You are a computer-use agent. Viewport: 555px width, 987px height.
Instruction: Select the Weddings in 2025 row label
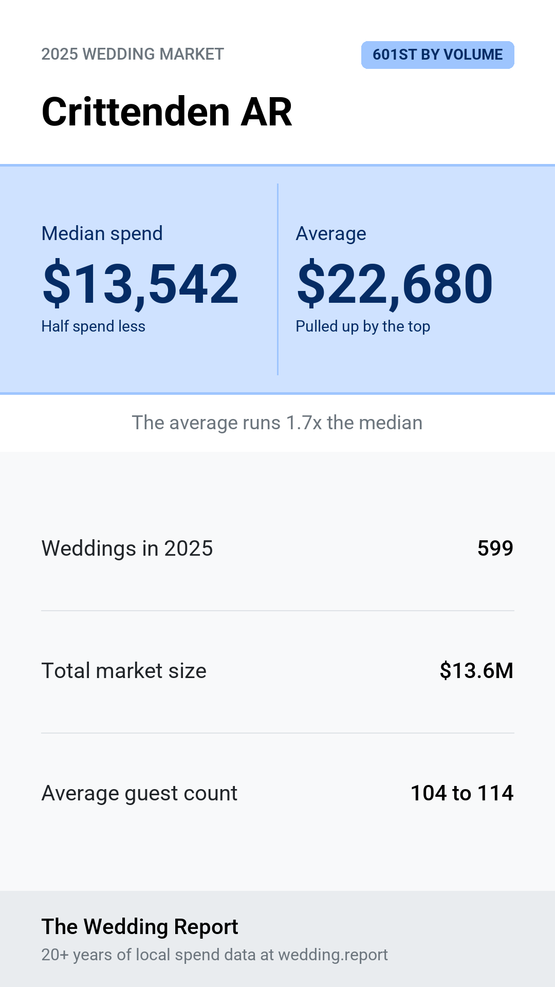coord(127,549)
